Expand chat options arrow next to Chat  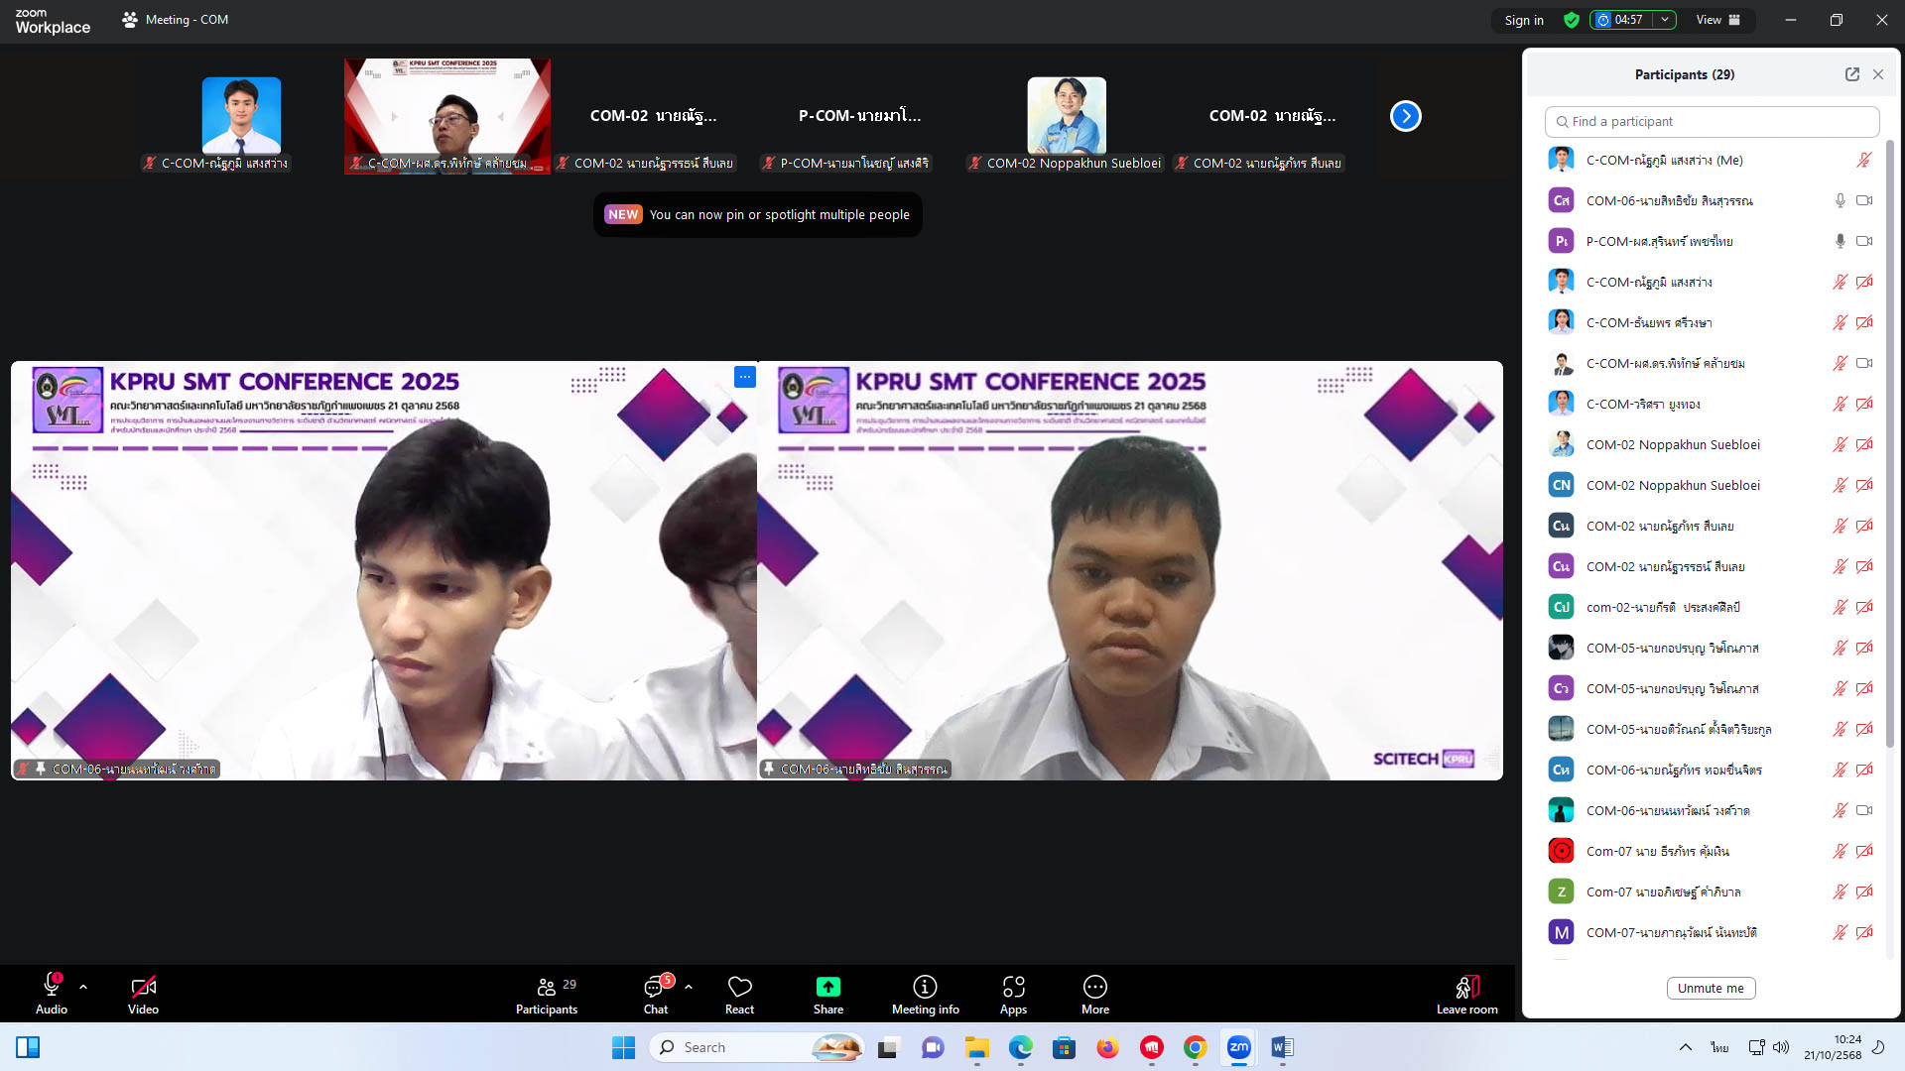click(x=689, y=987)
